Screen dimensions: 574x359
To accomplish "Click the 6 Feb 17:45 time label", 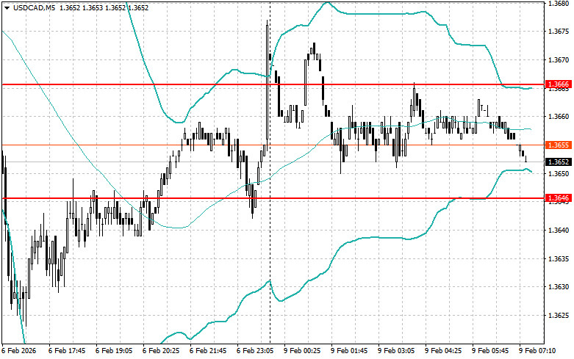I will pyautogui.click(x=67, y=351).
